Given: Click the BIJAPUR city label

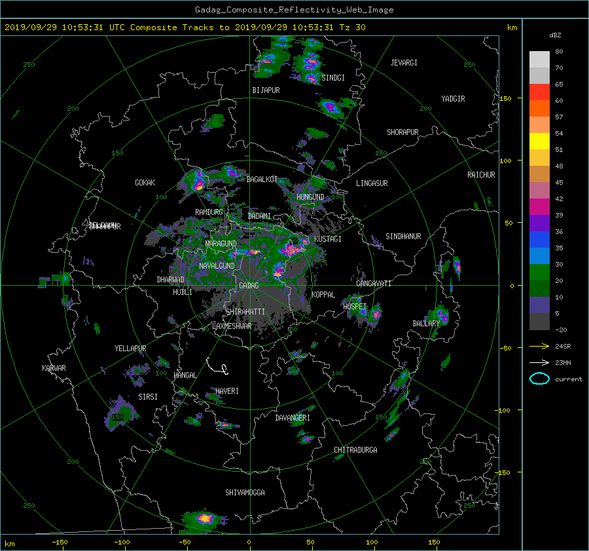Looking at the screenshot, I should (x=266, y=90).
